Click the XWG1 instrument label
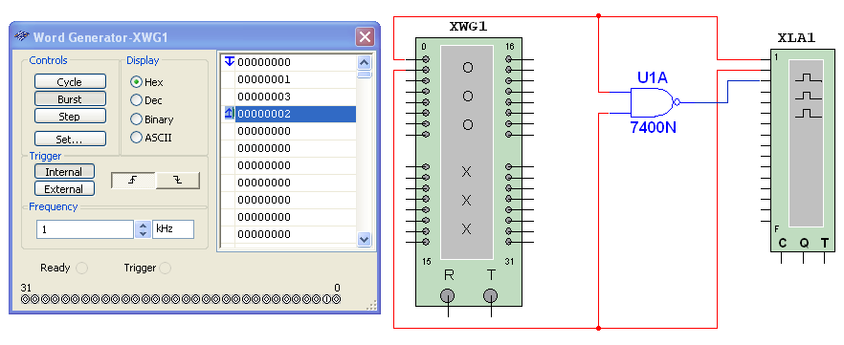 pos(468,27)
